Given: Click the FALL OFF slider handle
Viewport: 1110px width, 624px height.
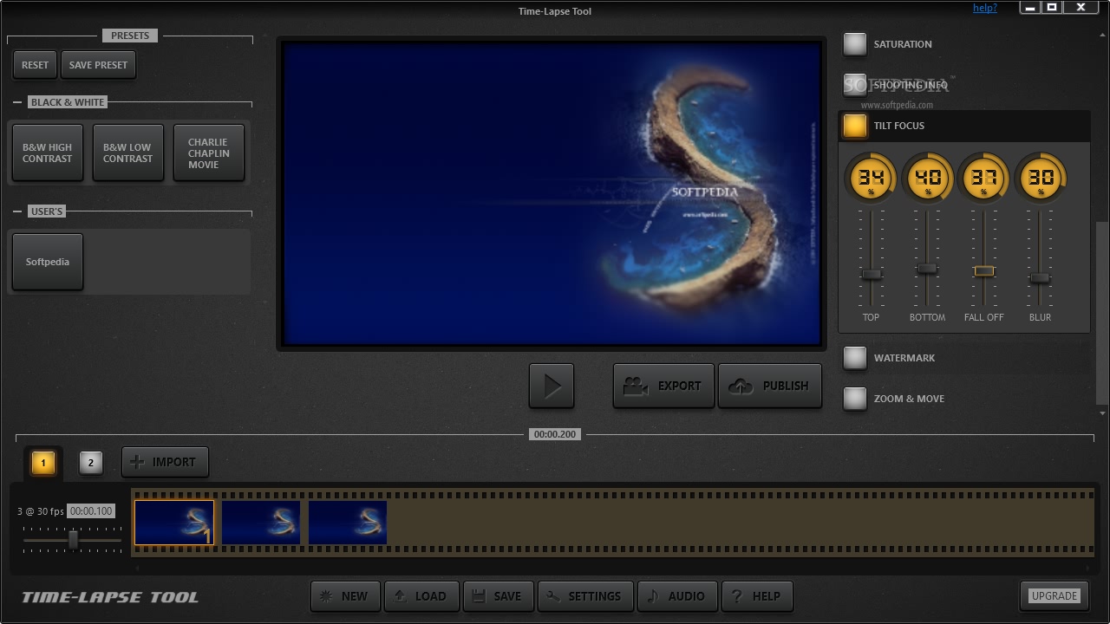Looking at the screenshot, I should 983,271.
